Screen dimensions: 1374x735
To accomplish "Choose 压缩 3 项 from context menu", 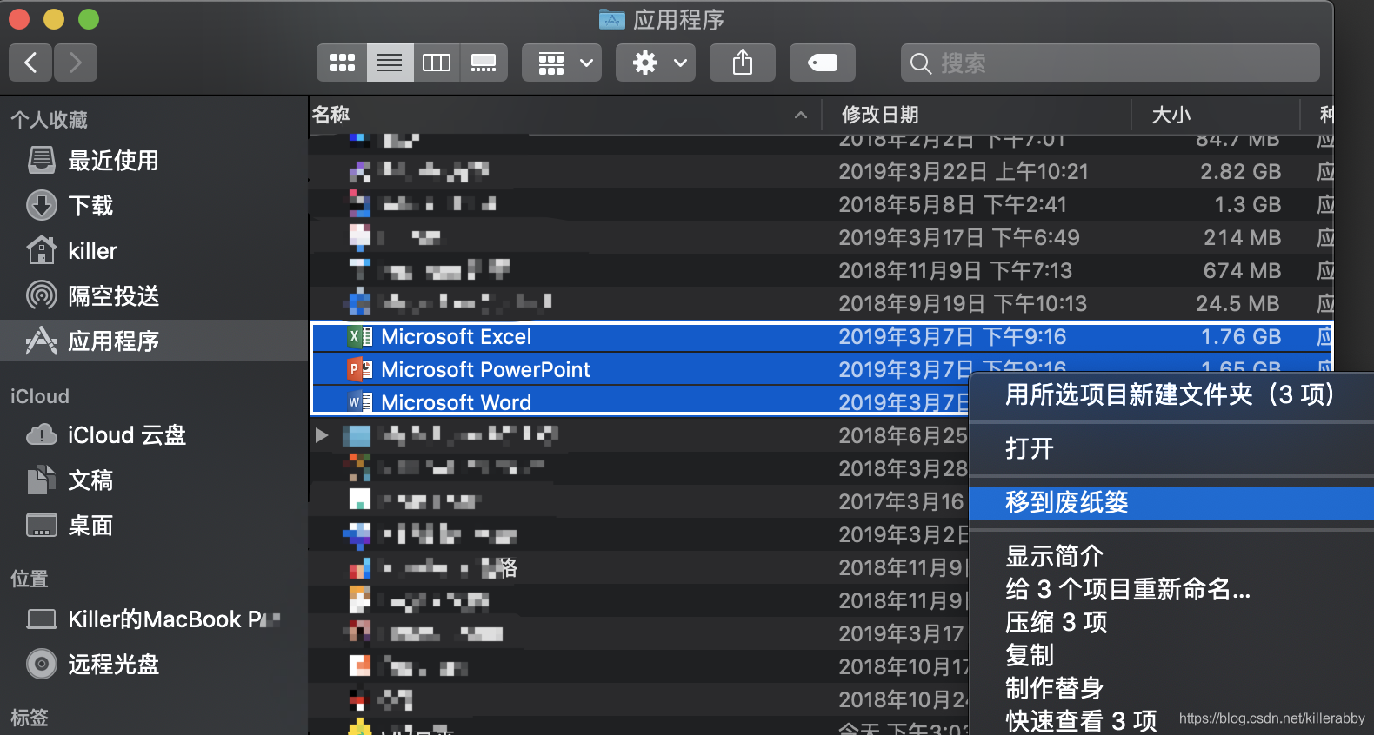I will point(1171,622).
